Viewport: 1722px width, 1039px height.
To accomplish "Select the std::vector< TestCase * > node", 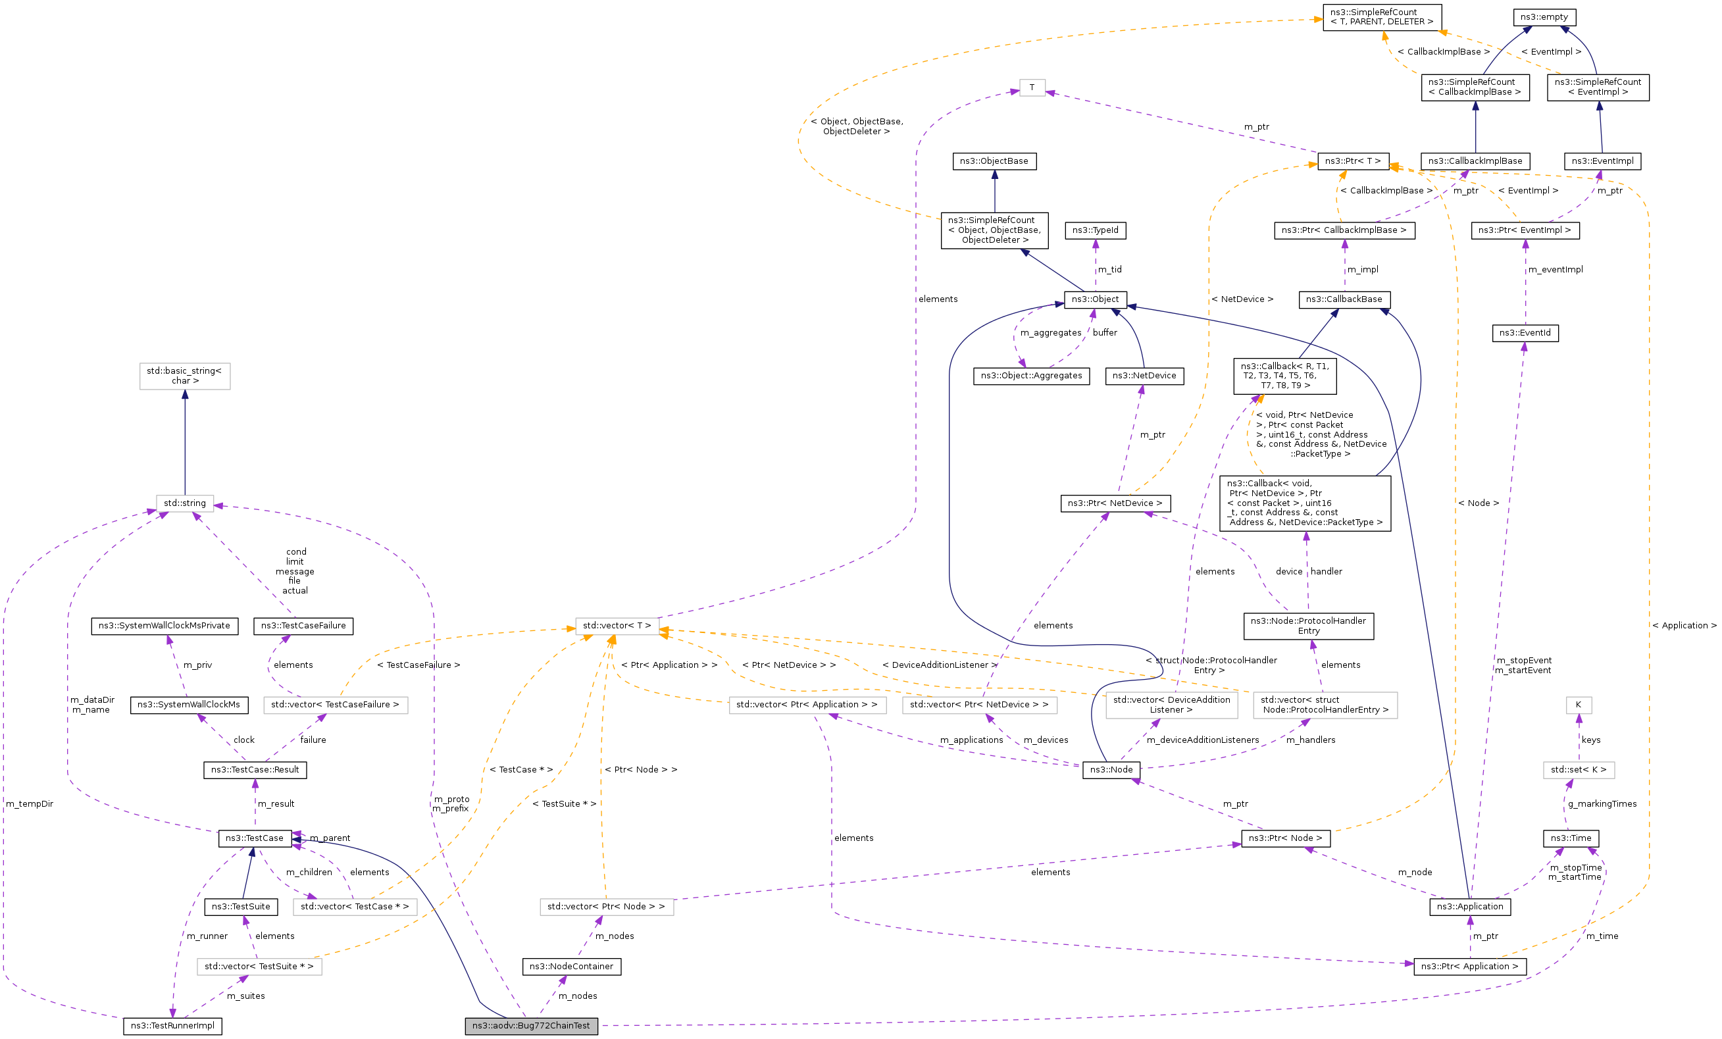I will tap(355, 906).
